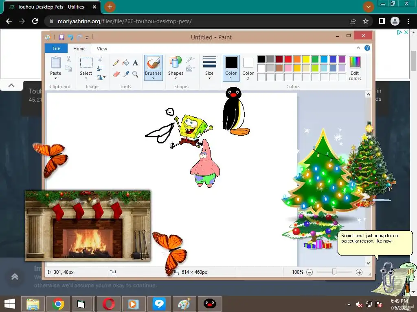Select Color 1 button
This screenshot has height=312, width=417.
coord(231,68)
